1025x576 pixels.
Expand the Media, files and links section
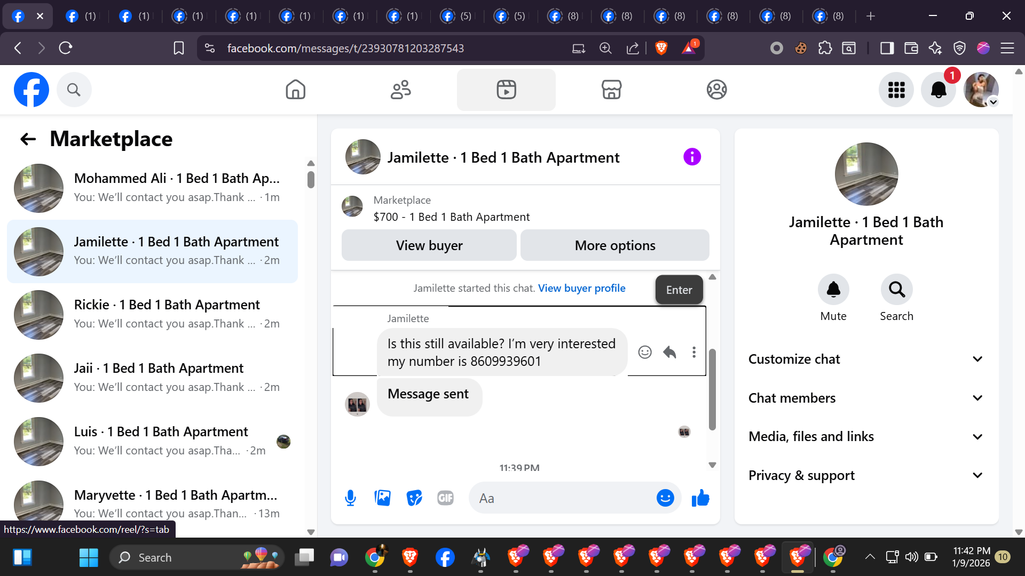pos(866,436)
